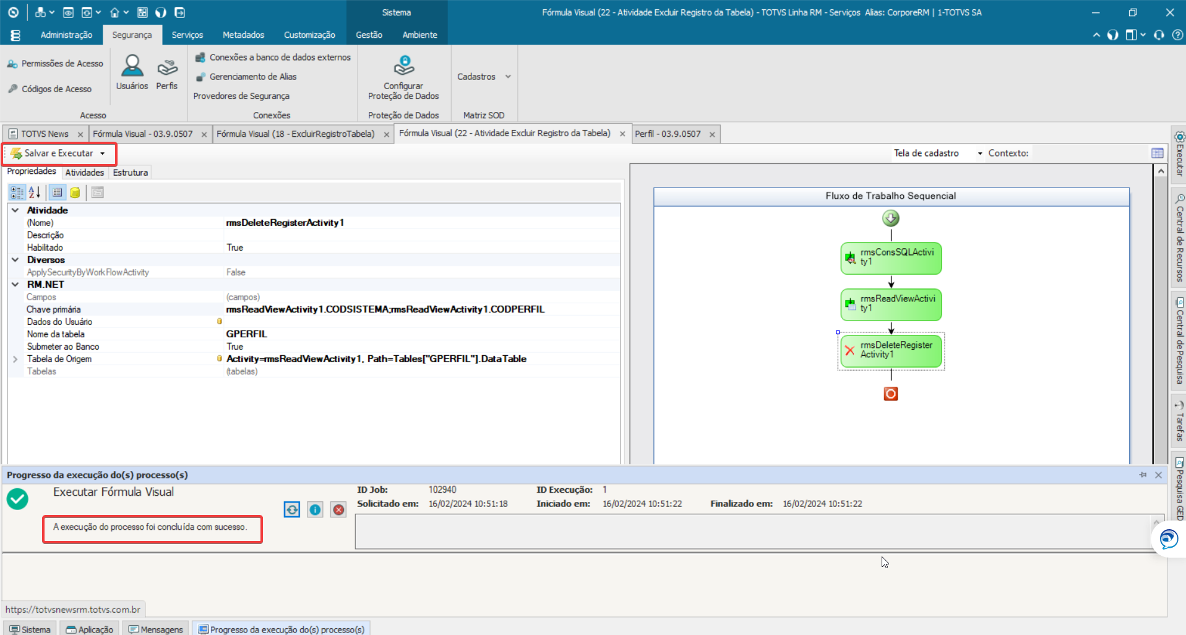Open Gerenciamento de Alias
Image resolution: width=1186 pixels, height=635 pixels.
246,77
